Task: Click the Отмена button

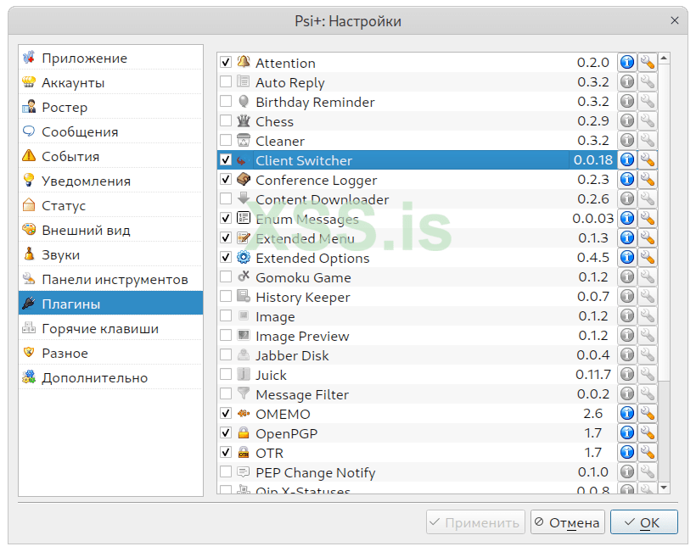Action: click(x=567, y=522)
